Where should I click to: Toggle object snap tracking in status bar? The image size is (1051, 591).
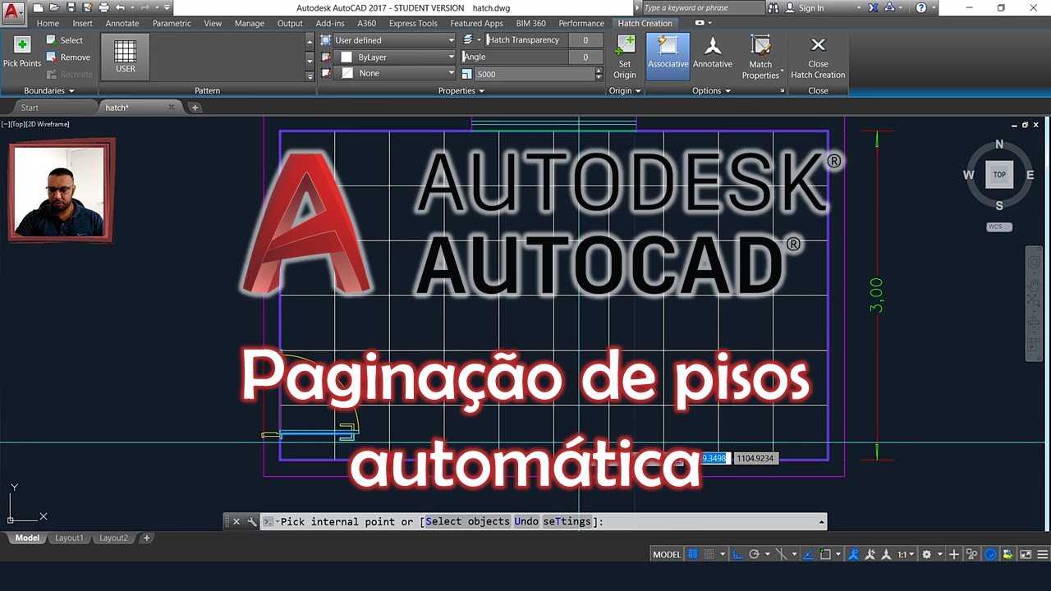(807, 555)
